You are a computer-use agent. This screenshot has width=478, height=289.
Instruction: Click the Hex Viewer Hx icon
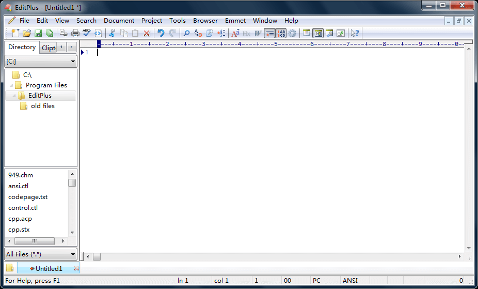coord(246,33)
